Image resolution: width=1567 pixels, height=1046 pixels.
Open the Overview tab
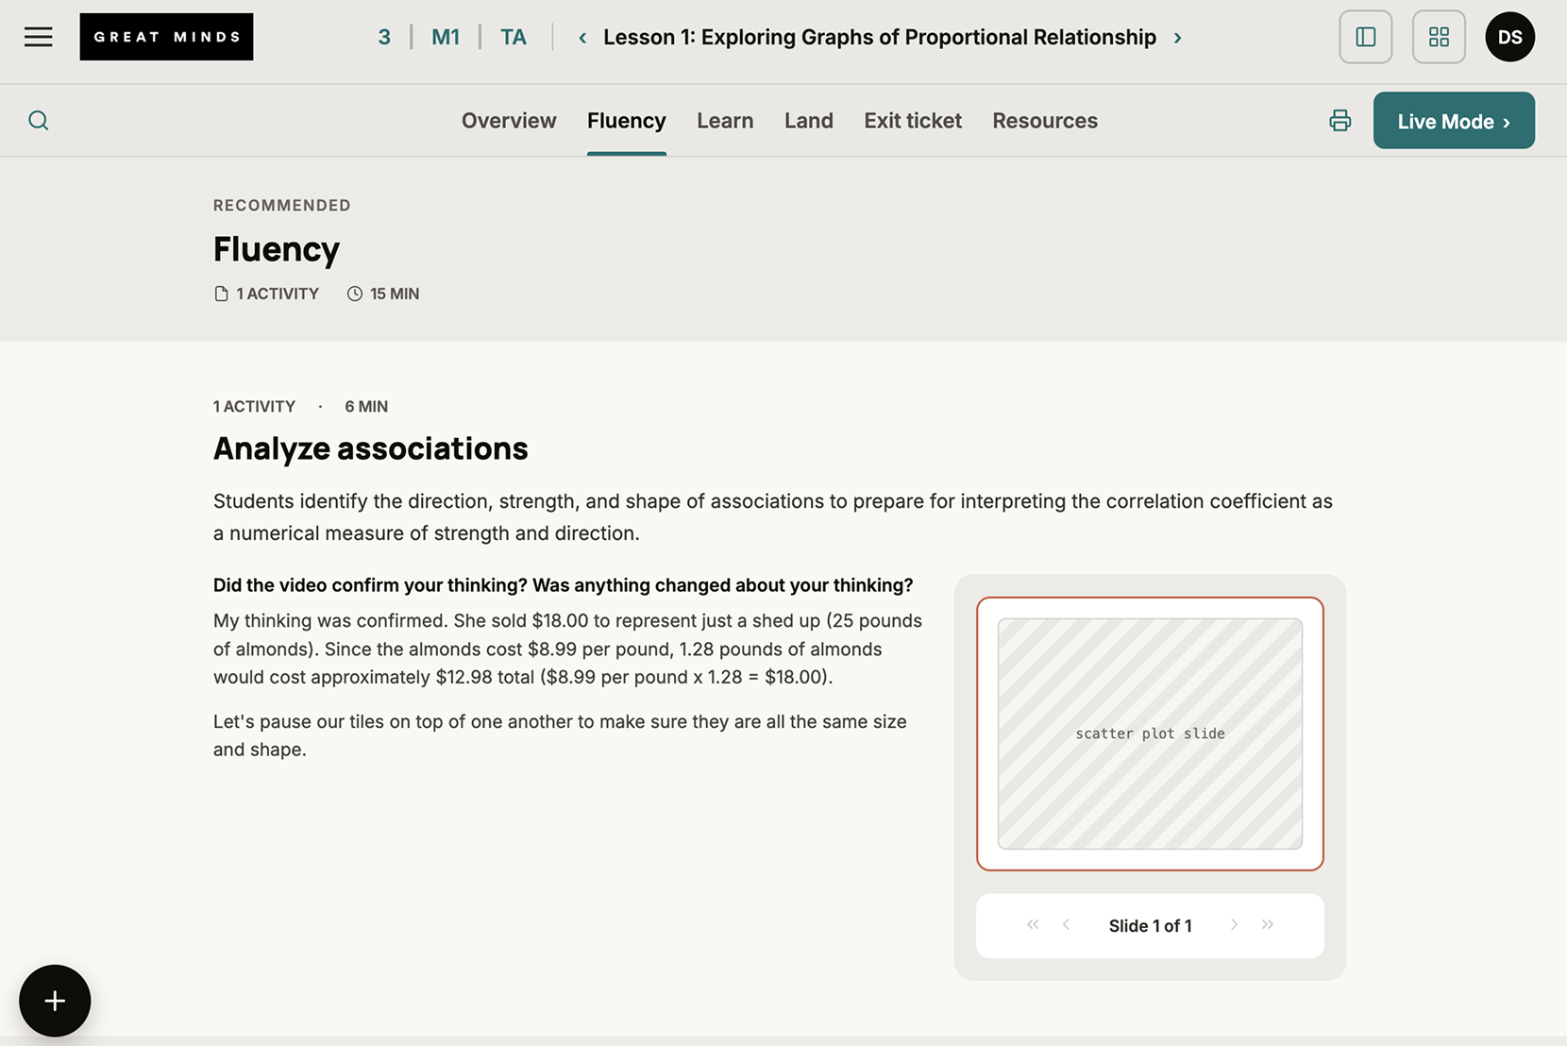coord(509,121)
